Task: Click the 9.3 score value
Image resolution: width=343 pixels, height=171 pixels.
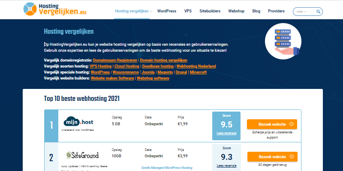Action: pyautogui.click(x=226, y=157)
